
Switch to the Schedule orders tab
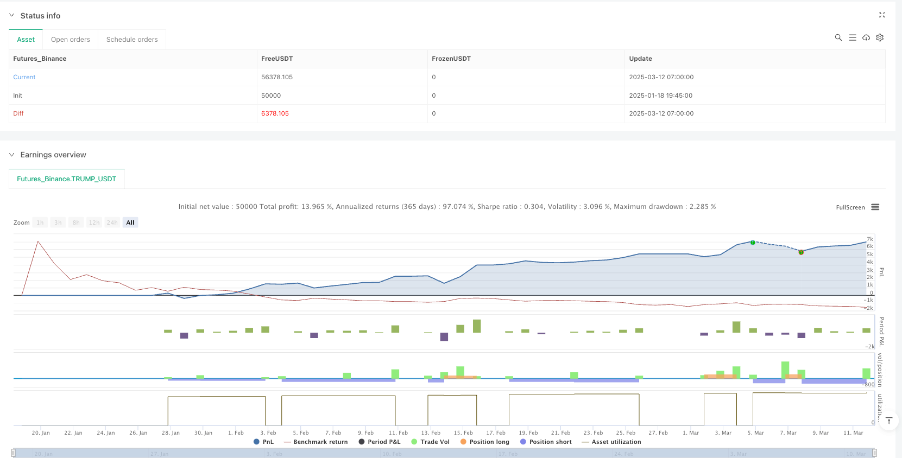(x=132, y=40)
